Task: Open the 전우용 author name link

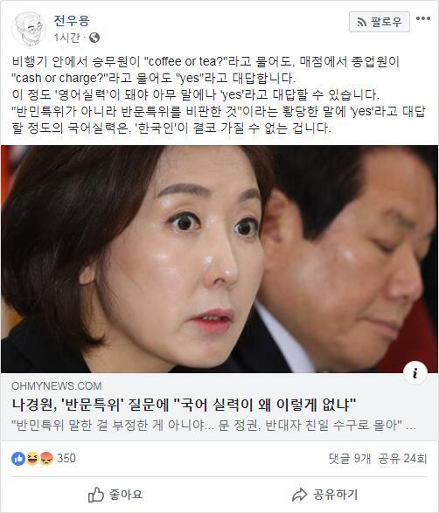Action: [72, 21]
